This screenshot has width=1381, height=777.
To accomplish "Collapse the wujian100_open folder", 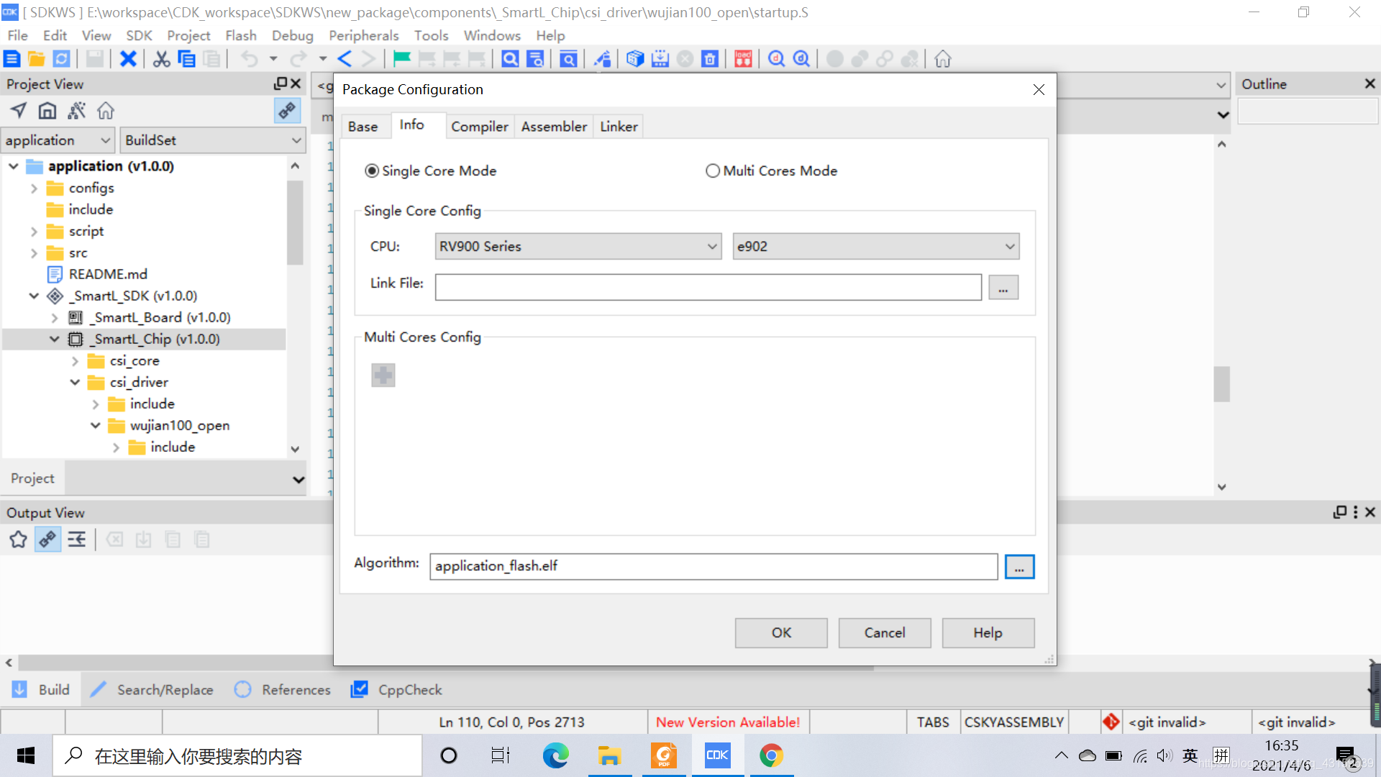I will [96, 425].
